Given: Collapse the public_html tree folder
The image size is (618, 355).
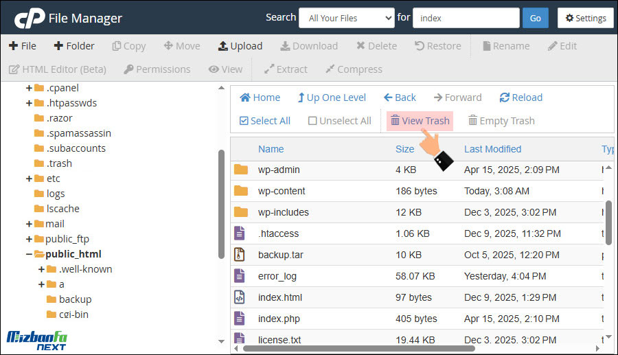Looking at the screenshot, I should click(30, 254).
